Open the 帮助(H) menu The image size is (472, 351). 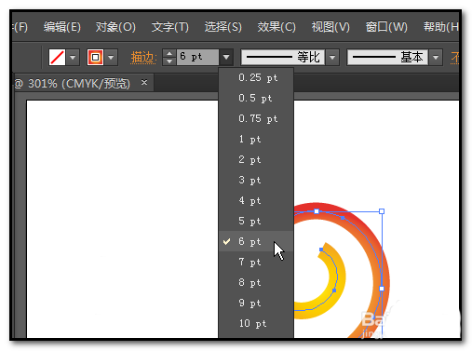click(x=441, y=27)
